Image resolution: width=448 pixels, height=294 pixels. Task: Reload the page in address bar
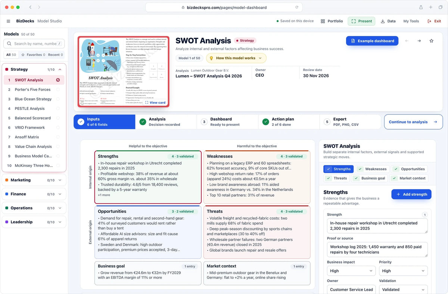[x=297, y=7]
